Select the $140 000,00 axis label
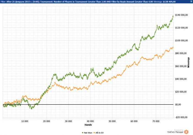The width and height of the screenshot is (193, 135). [x=181, y=15]
